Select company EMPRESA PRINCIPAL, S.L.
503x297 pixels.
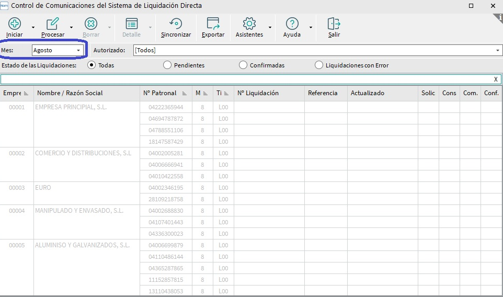tap(71, 107)
